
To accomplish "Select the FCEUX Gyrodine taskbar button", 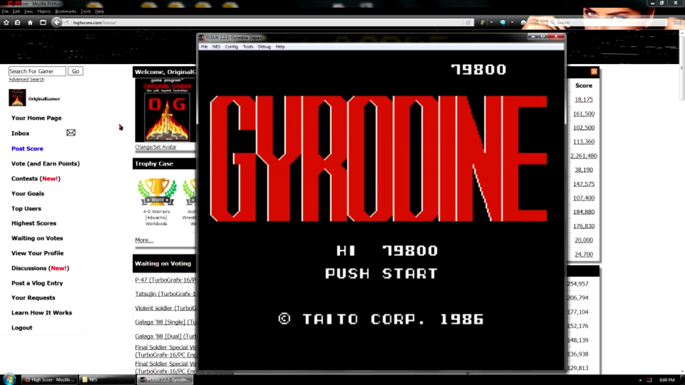I will click(x=164, y=380).
